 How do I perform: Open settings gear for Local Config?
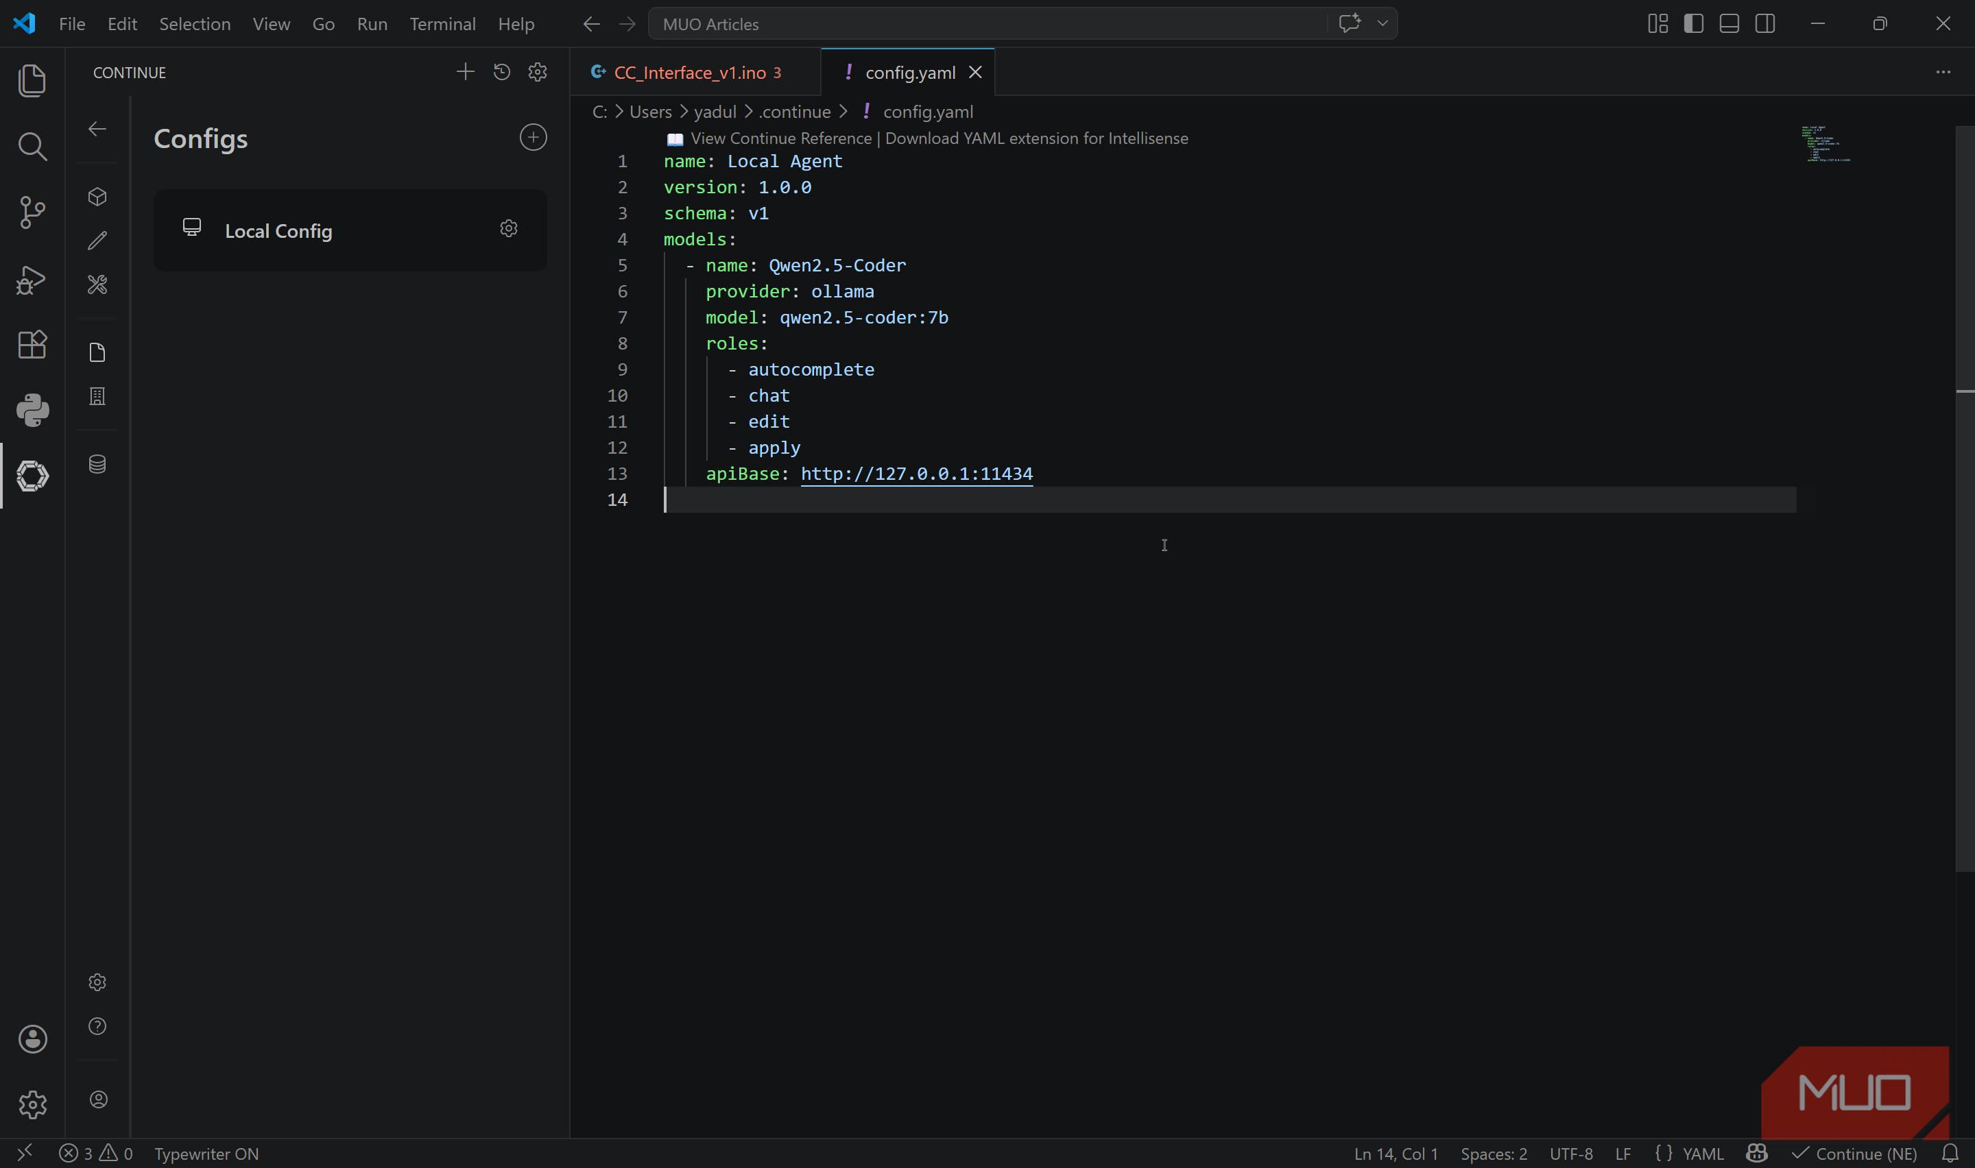(x=509, y=228)
